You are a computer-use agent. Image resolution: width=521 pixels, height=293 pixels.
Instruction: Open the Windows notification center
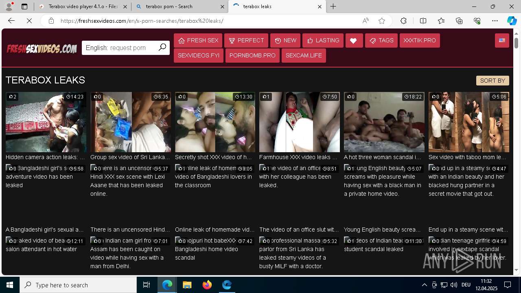pyautogui.click(x=508, y=285)
